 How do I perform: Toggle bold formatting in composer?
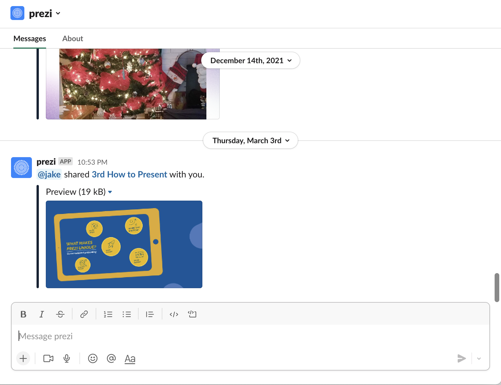[x=23, y=314]
